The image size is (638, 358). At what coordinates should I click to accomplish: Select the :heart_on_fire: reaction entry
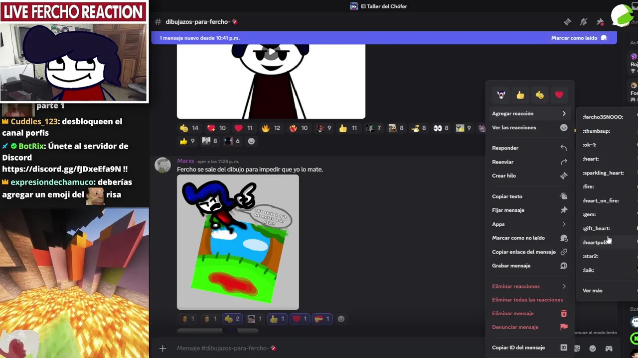tap(608, 200)
